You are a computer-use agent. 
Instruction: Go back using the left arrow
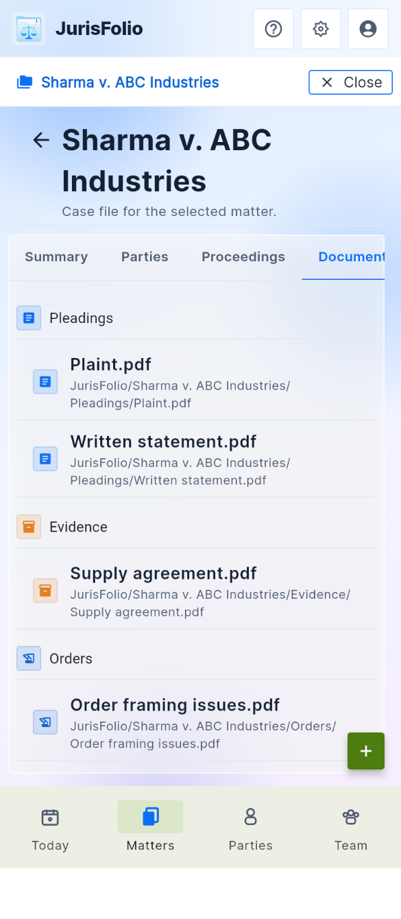point(41,140)
